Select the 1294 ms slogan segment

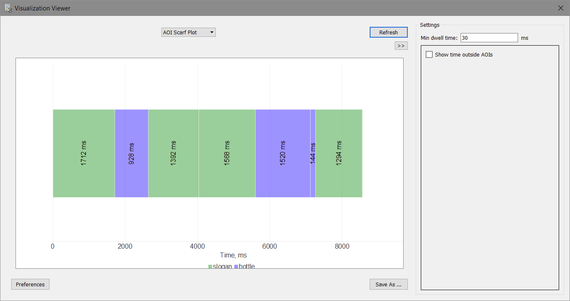339,153
